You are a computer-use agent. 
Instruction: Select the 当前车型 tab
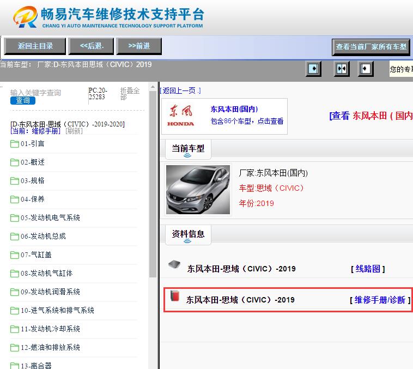coord(188,149)
